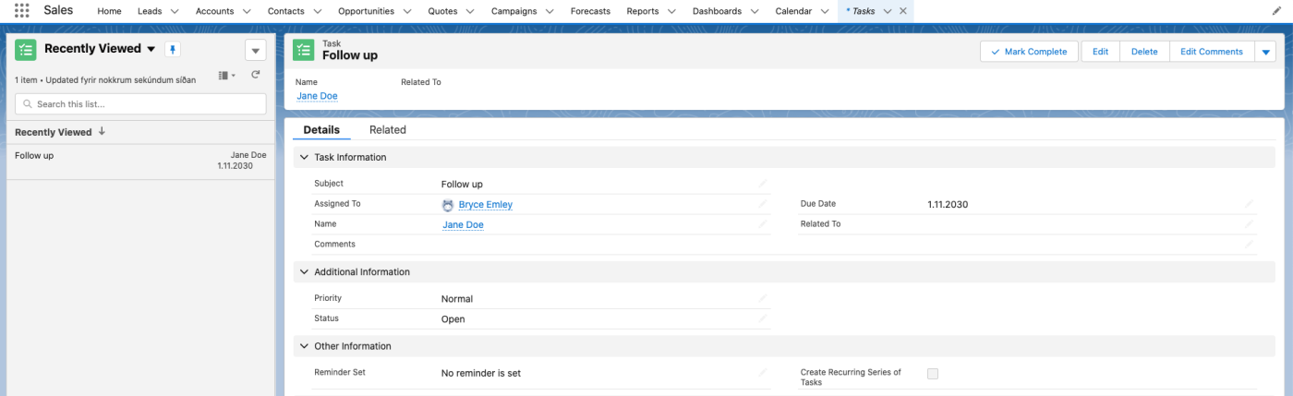Click the Search this list field
This screenshot has height=396, width=1293.
coord(140,104)
